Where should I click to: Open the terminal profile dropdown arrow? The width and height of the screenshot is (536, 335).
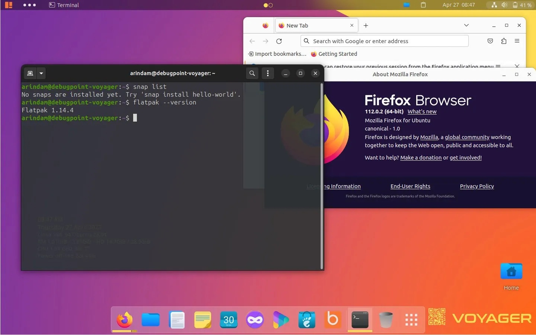tap(41, 73)
